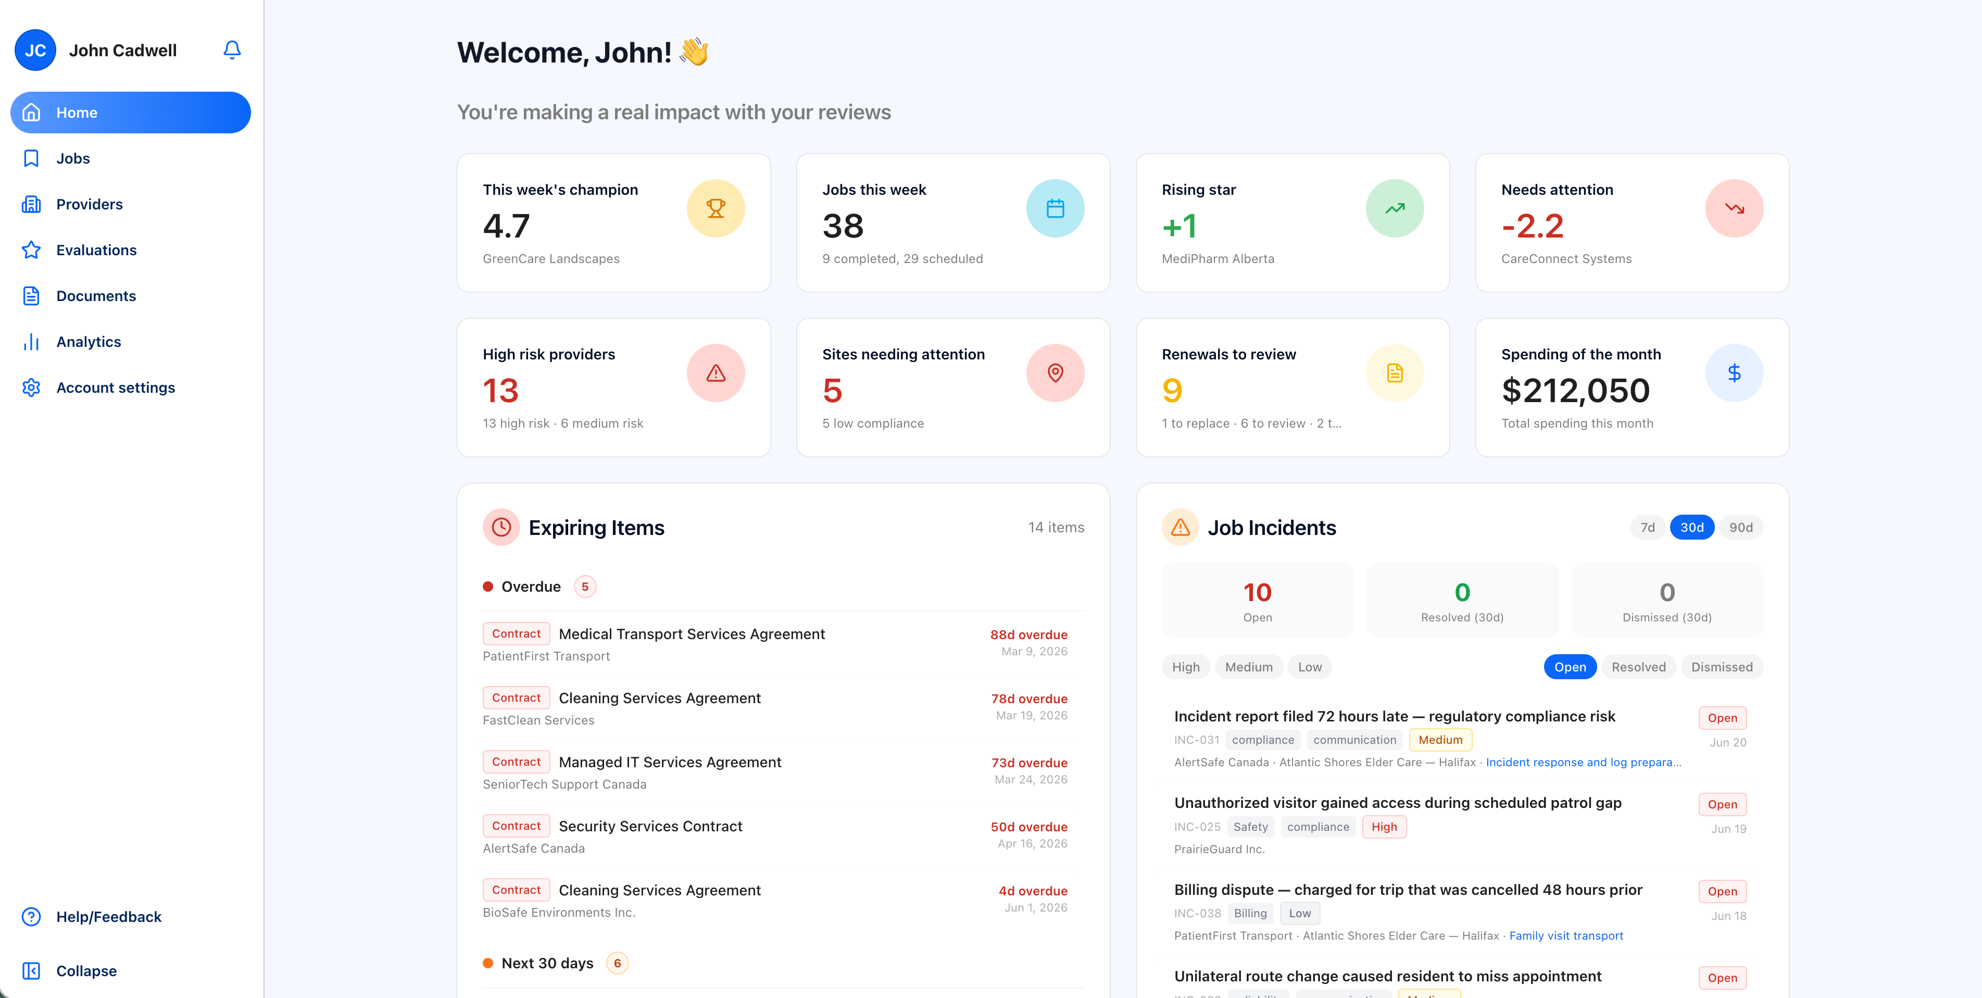The image size is (1982, 998).
Task: Select the 90d incidents range
Action: (x=1740, y=527)
